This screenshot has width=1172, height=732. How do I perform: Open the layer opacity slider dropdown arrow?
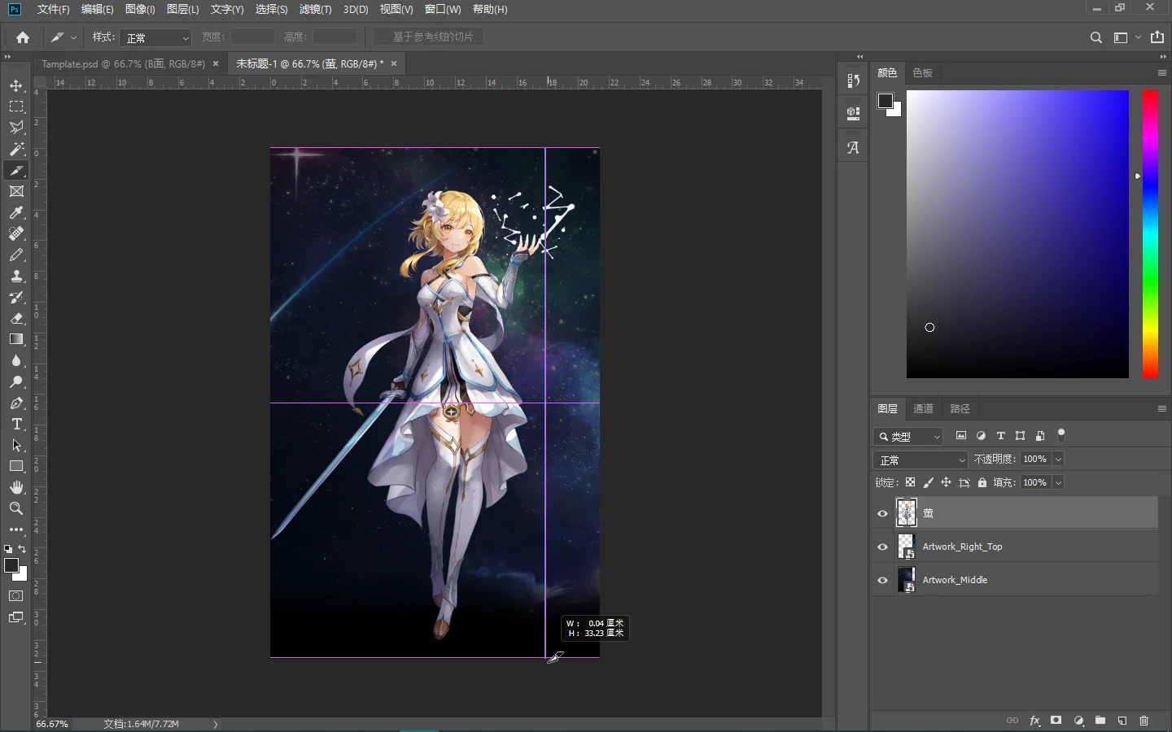[x=1058, y=460]
